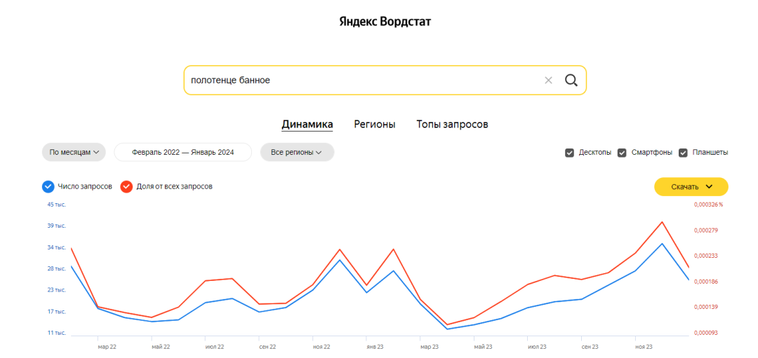Click the "17 тыс." left axis value
This screenshot has height=358, width=758.
tap(57, 312)
